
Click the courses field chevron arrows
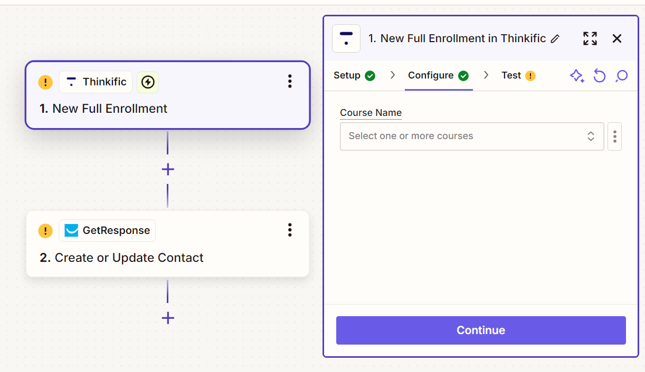tap(591, 136)
